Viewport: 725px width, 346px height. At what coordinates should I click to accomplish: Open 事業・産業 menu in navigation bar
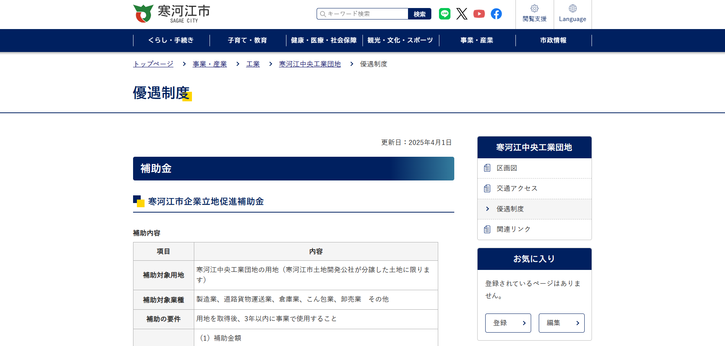pos(477,40)
